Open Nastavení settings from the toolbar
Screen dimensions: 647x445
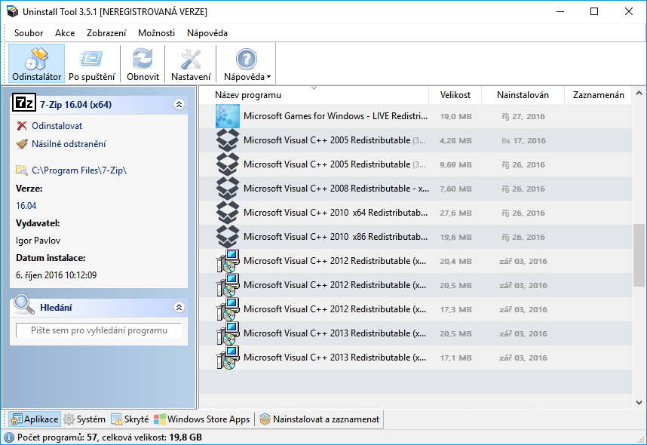tap(191, 63)
